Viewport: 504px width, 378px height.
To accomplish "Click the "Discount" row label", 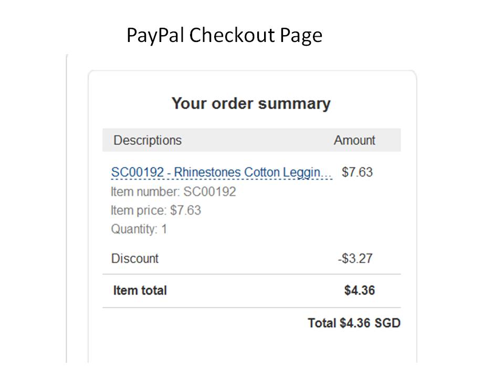I will point(135,258).
